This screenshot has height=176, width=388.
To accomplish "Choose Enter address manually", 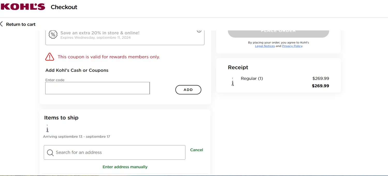I will (125, 167).
